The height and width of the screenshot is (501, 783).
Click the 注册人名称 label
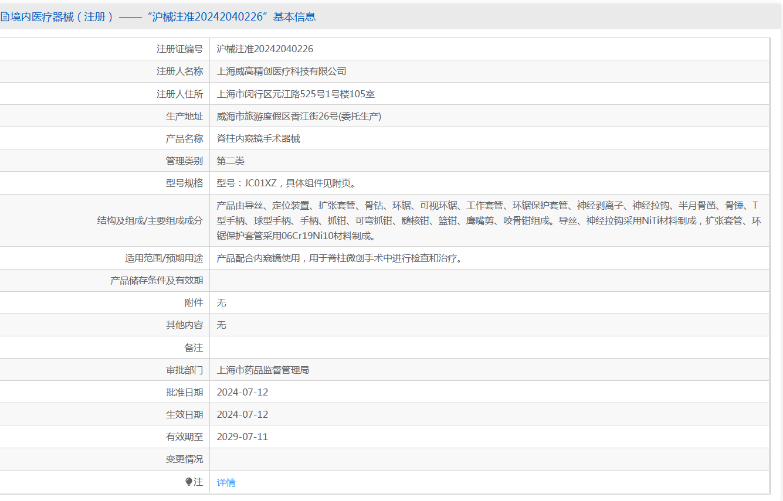[179, 71]
